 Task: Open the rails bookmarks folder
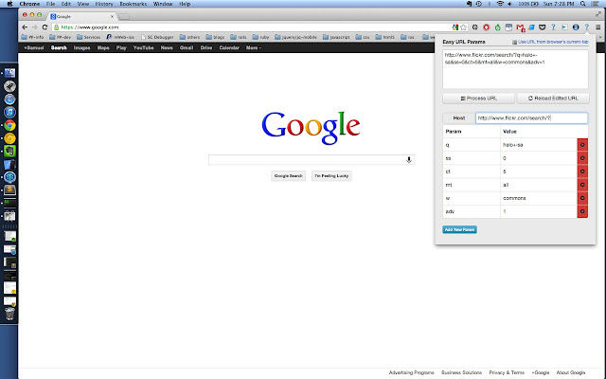coord(239,37)
